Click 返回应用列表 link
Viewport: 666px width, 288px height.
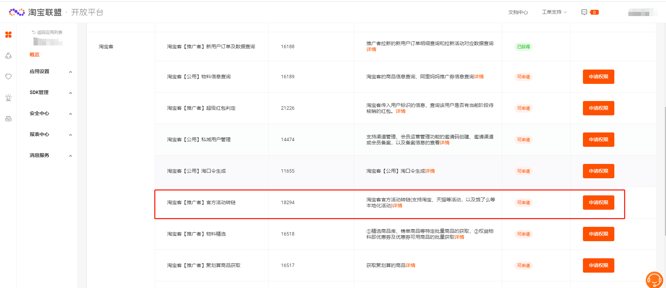[50, 32]
